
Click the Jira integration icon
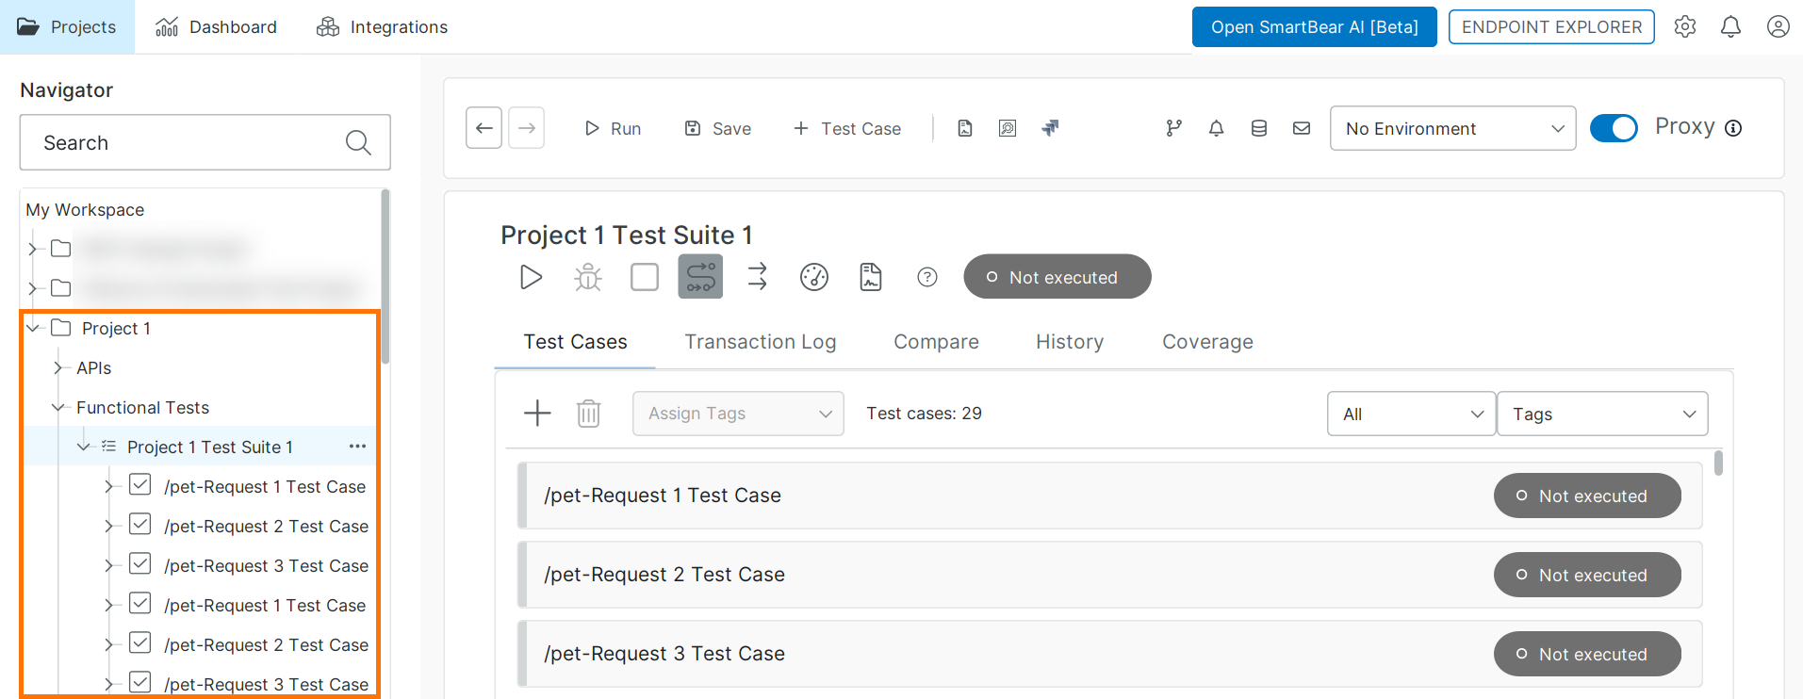tap(1050, 128)
